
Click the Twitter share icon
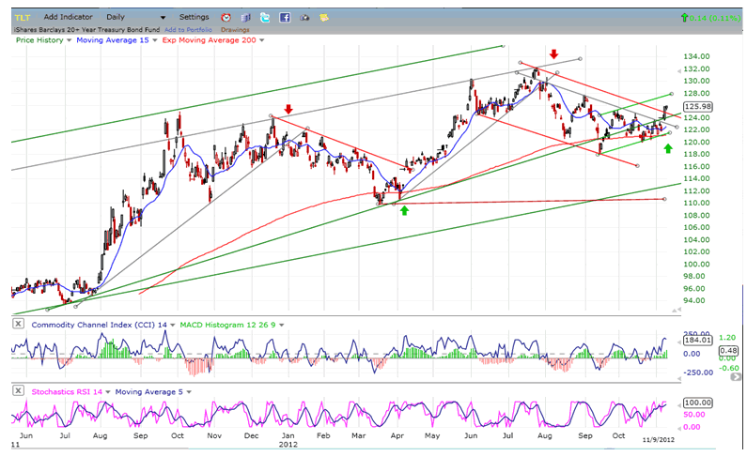[265, 17]
